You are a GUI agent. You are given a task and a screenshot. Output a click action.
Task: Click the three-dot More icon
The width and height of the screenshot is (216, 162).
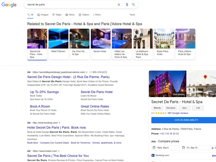click(x=94, y=15)
